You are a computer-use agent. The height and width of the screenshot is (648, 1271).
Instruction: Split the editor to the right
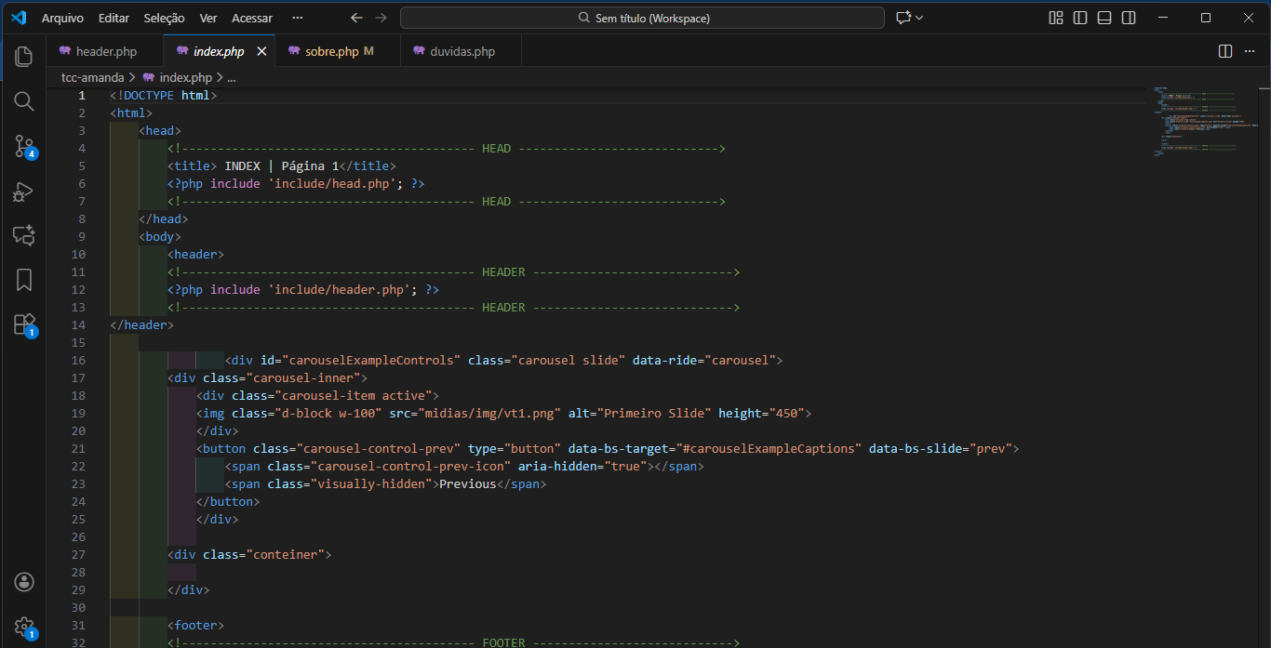[x=1225, y=51]
